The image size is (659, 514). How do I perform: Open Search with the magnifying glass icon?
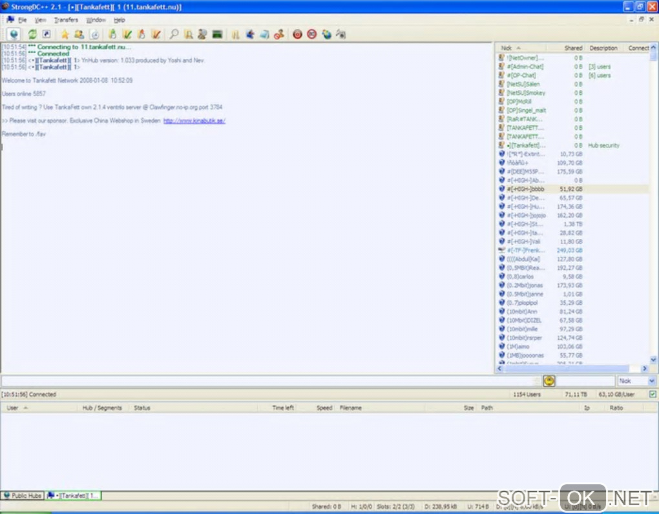pos(174,34)
